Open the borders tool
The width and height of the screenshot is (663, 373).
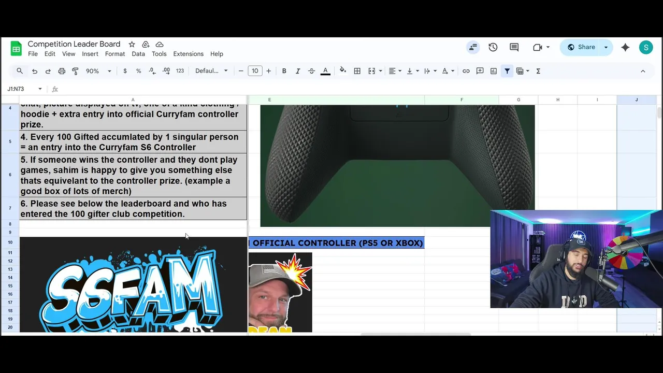click(x=357, y=71)
